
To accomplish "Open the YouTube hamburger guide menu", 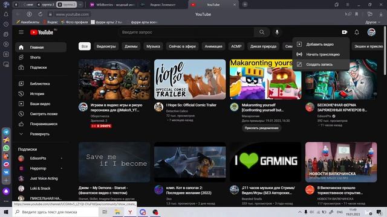I will pos(21,32).
